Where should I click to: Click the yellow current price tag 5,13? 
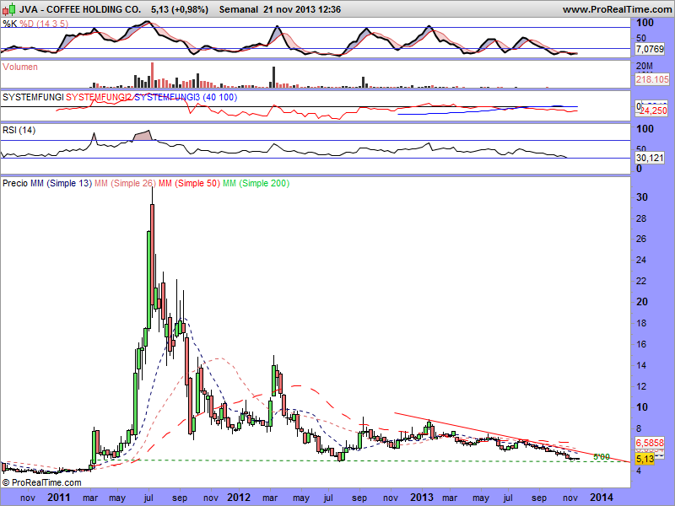pos(645,459)
